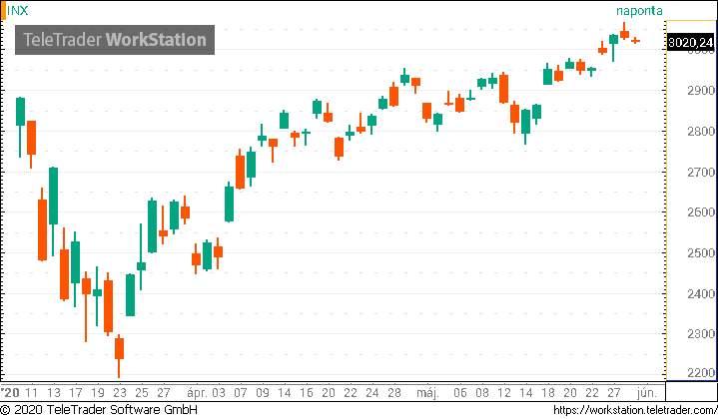Click the jún. month label on date axis
This screenshot has height=419, width=718.
point(646,393)
